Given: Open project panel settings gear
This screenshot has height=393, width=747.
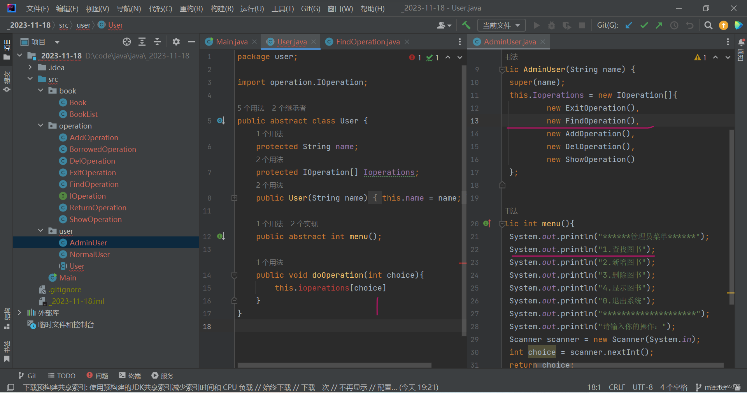Looking at the screenshot, I should 176,42.
